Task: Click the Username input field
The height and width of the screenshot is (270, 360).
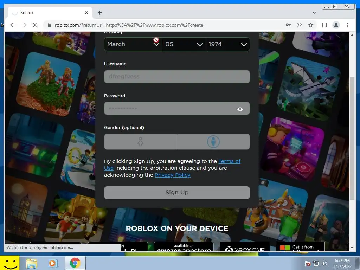Action: tap(177, 76)
